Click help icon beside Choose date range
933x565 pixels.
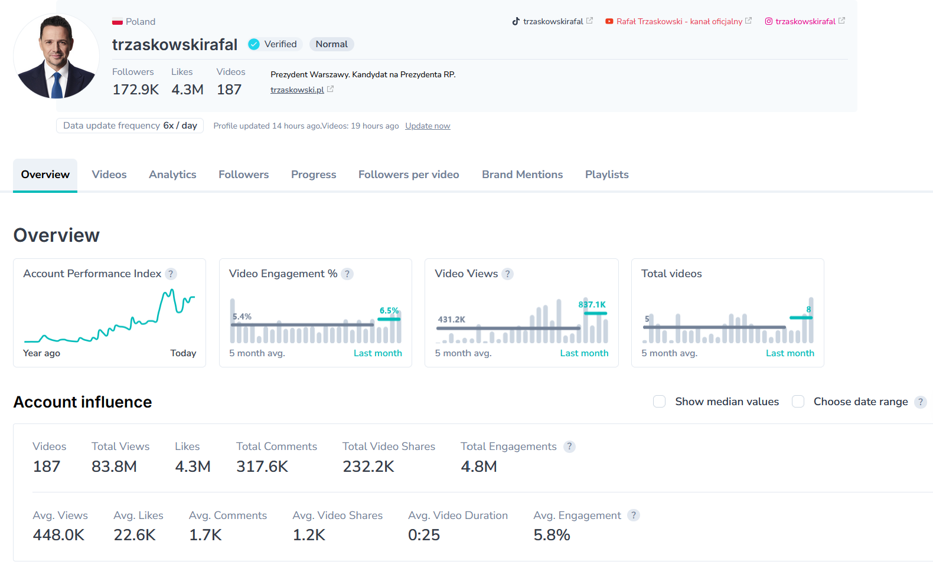click(x=920, y=402)
